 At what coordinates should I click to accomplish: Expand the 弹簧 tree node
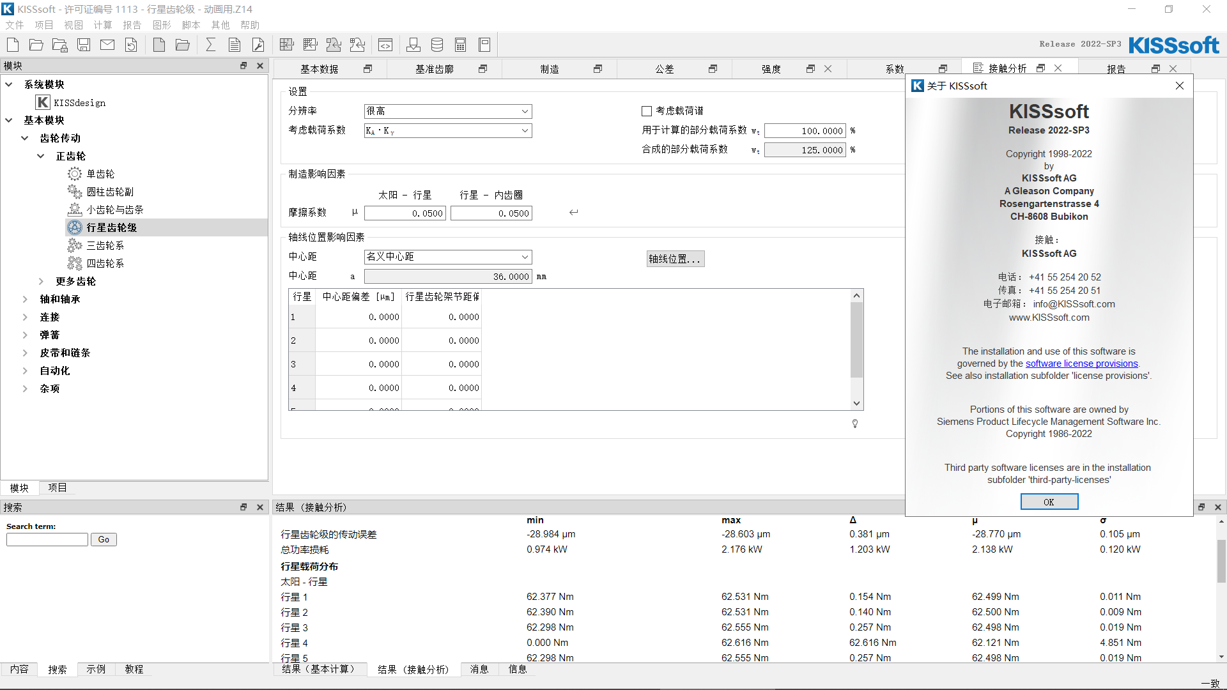pyautogui.click(x=25, y=335)
